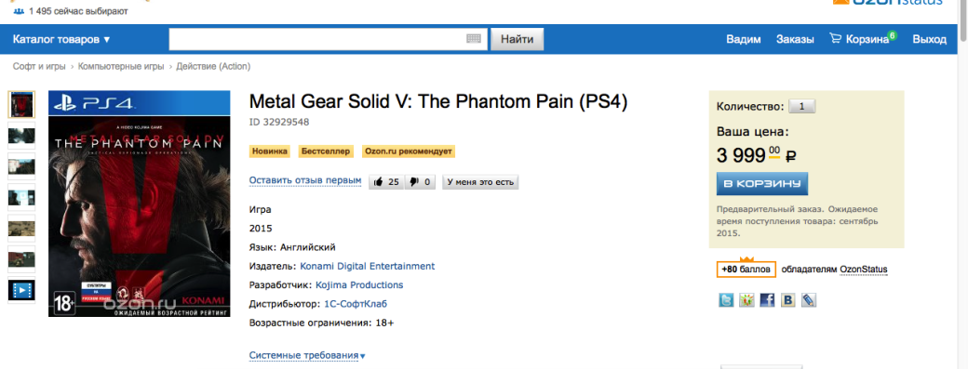
Task: Click the search input field
Action: [x=317, y=39]
